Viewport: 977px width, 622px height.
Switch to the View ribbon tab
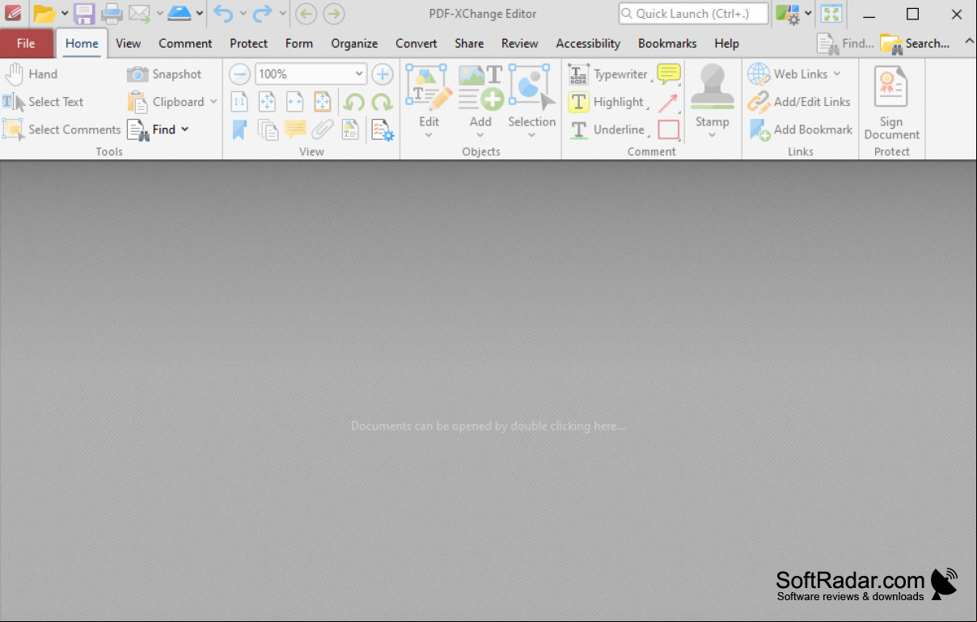pos(128,44)
